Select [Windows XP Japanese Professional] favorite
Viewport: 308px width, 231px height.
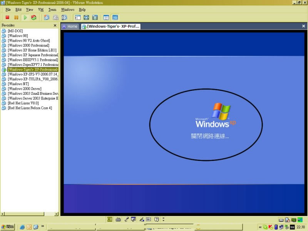coord(33,55)
